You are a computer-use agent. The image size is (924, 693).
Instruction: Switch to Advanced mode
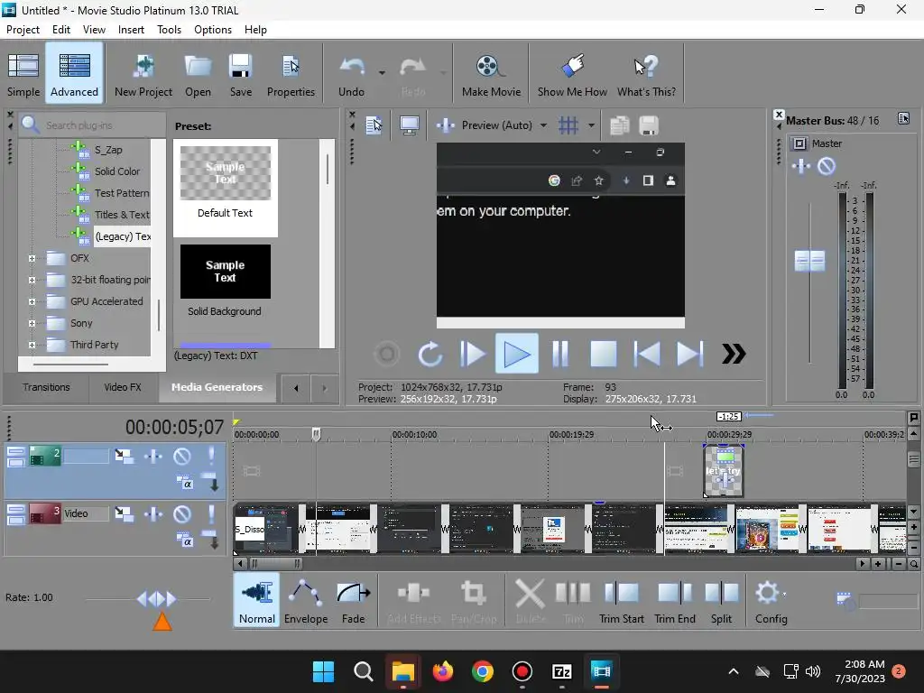tap(74, 74)
